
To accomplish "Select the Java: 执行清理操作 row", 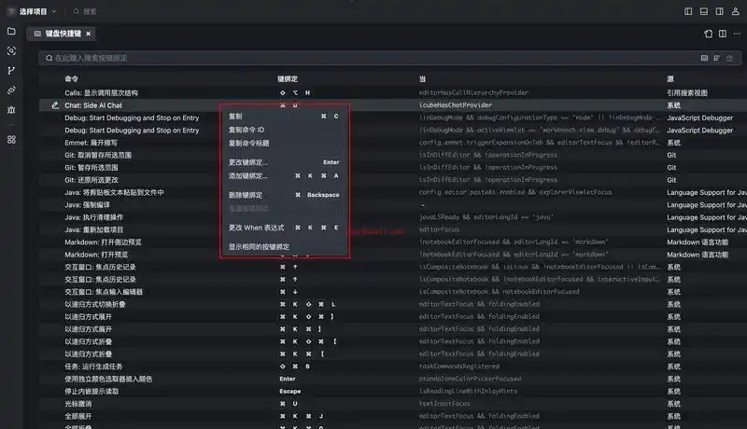I will pyautogui.click(x=393, y=217).
